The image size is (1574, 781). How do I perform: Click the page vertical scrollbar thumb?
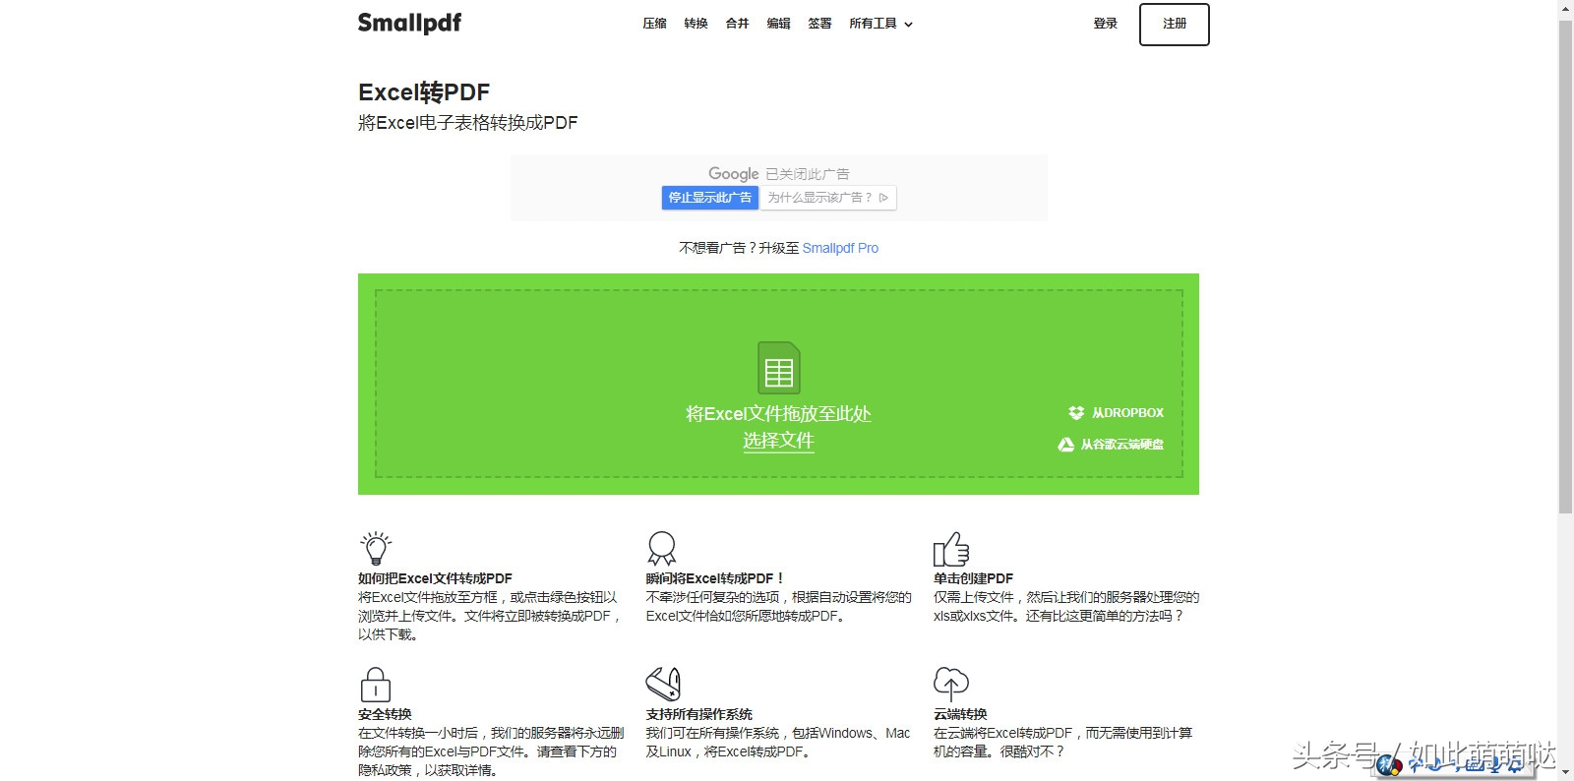pyautogui.click(x=1565, y=266)
